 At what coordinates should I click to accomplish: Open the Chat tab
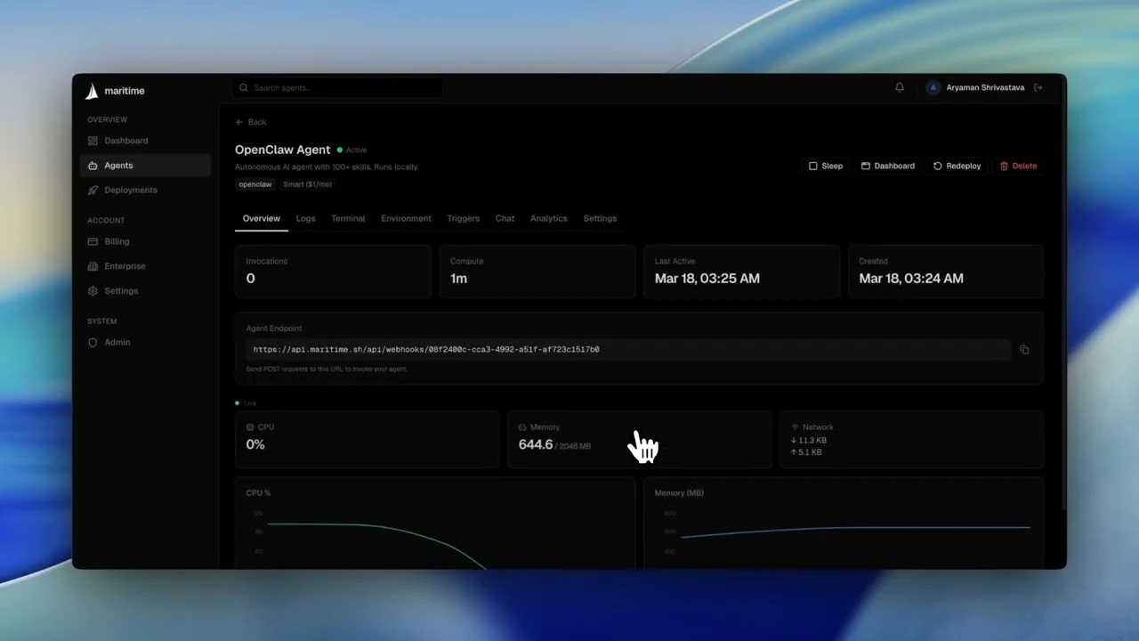click(x=505, y=218)
